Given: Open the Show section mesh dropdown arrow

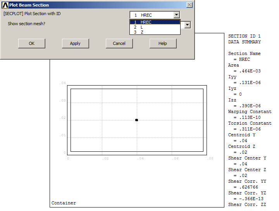Looking at the screenshot, I should pos(188,25).
